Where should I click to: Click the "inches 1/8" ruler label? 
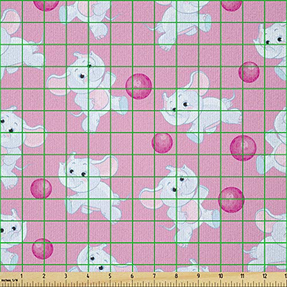pyautogui.click(x=10, y=280)
